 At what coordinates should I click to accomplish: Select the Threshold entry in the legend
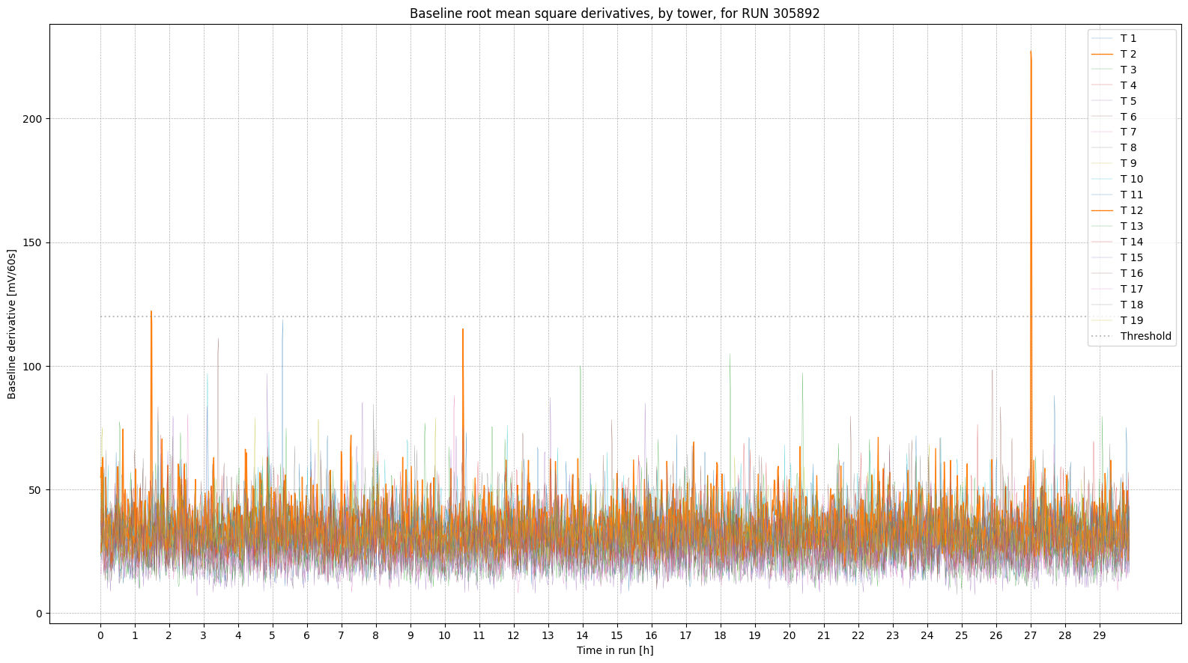pyautogui.click(x=1145, y=336)
